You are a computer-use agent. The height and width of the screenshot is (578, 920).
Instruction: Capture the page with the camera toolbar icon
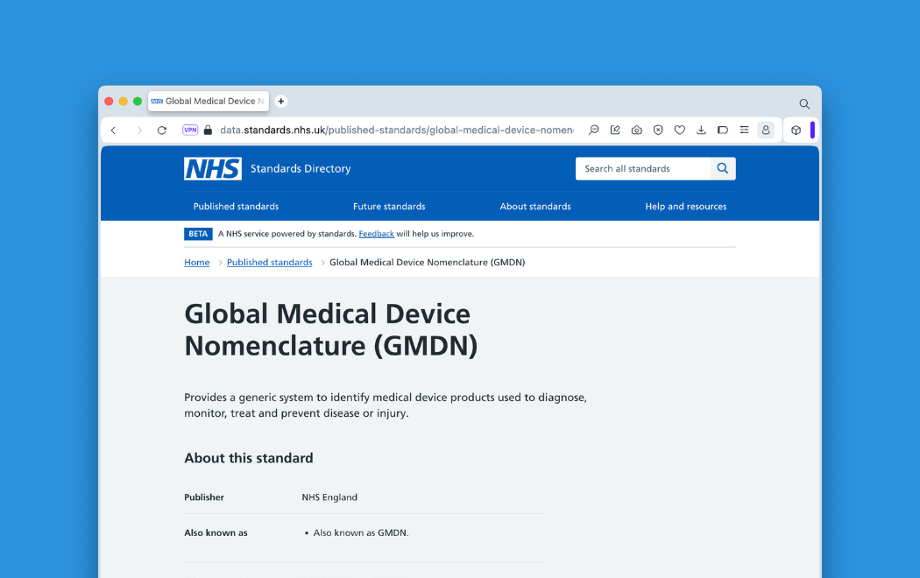636,130
